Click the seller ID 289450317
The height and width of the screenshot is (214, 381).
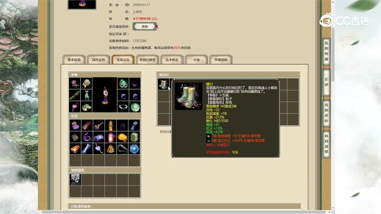[141, 5]
